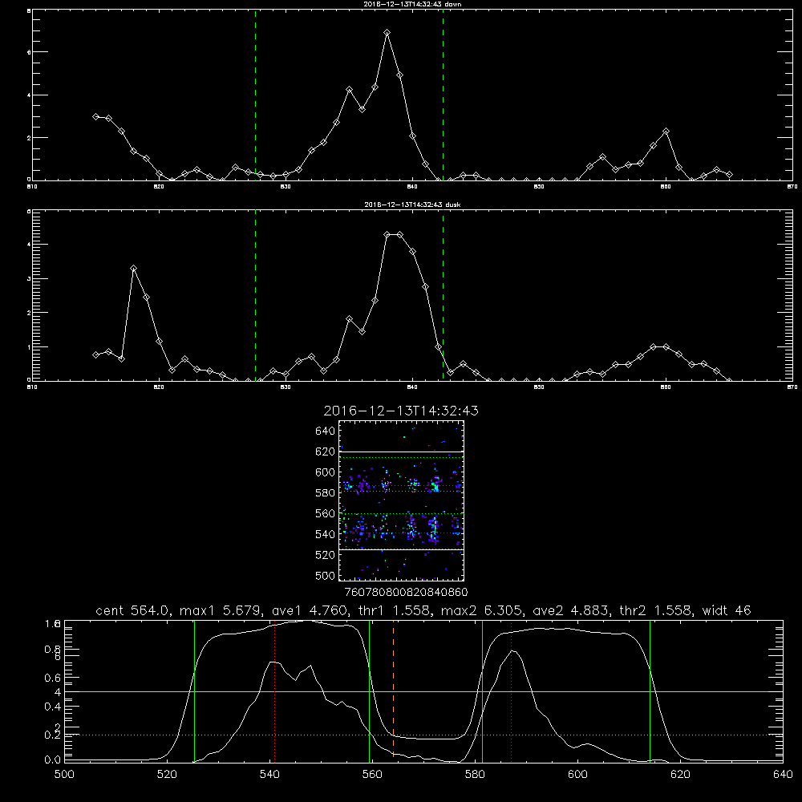Click the 500 label on the bottom plot x-axis
The image size is (802, 802).
(x=64, y=775)
